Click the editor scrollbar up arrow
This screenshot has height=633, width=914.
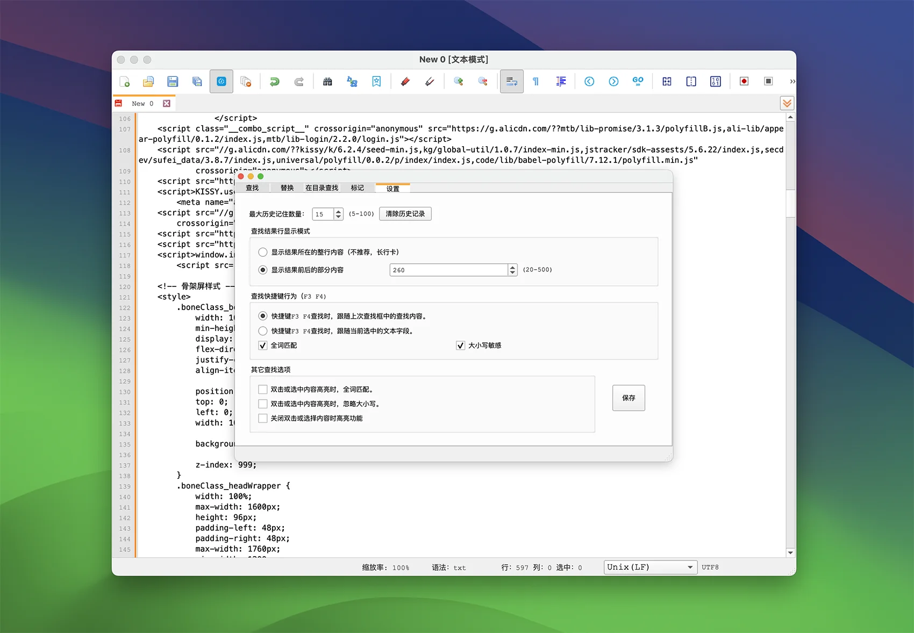790,117
